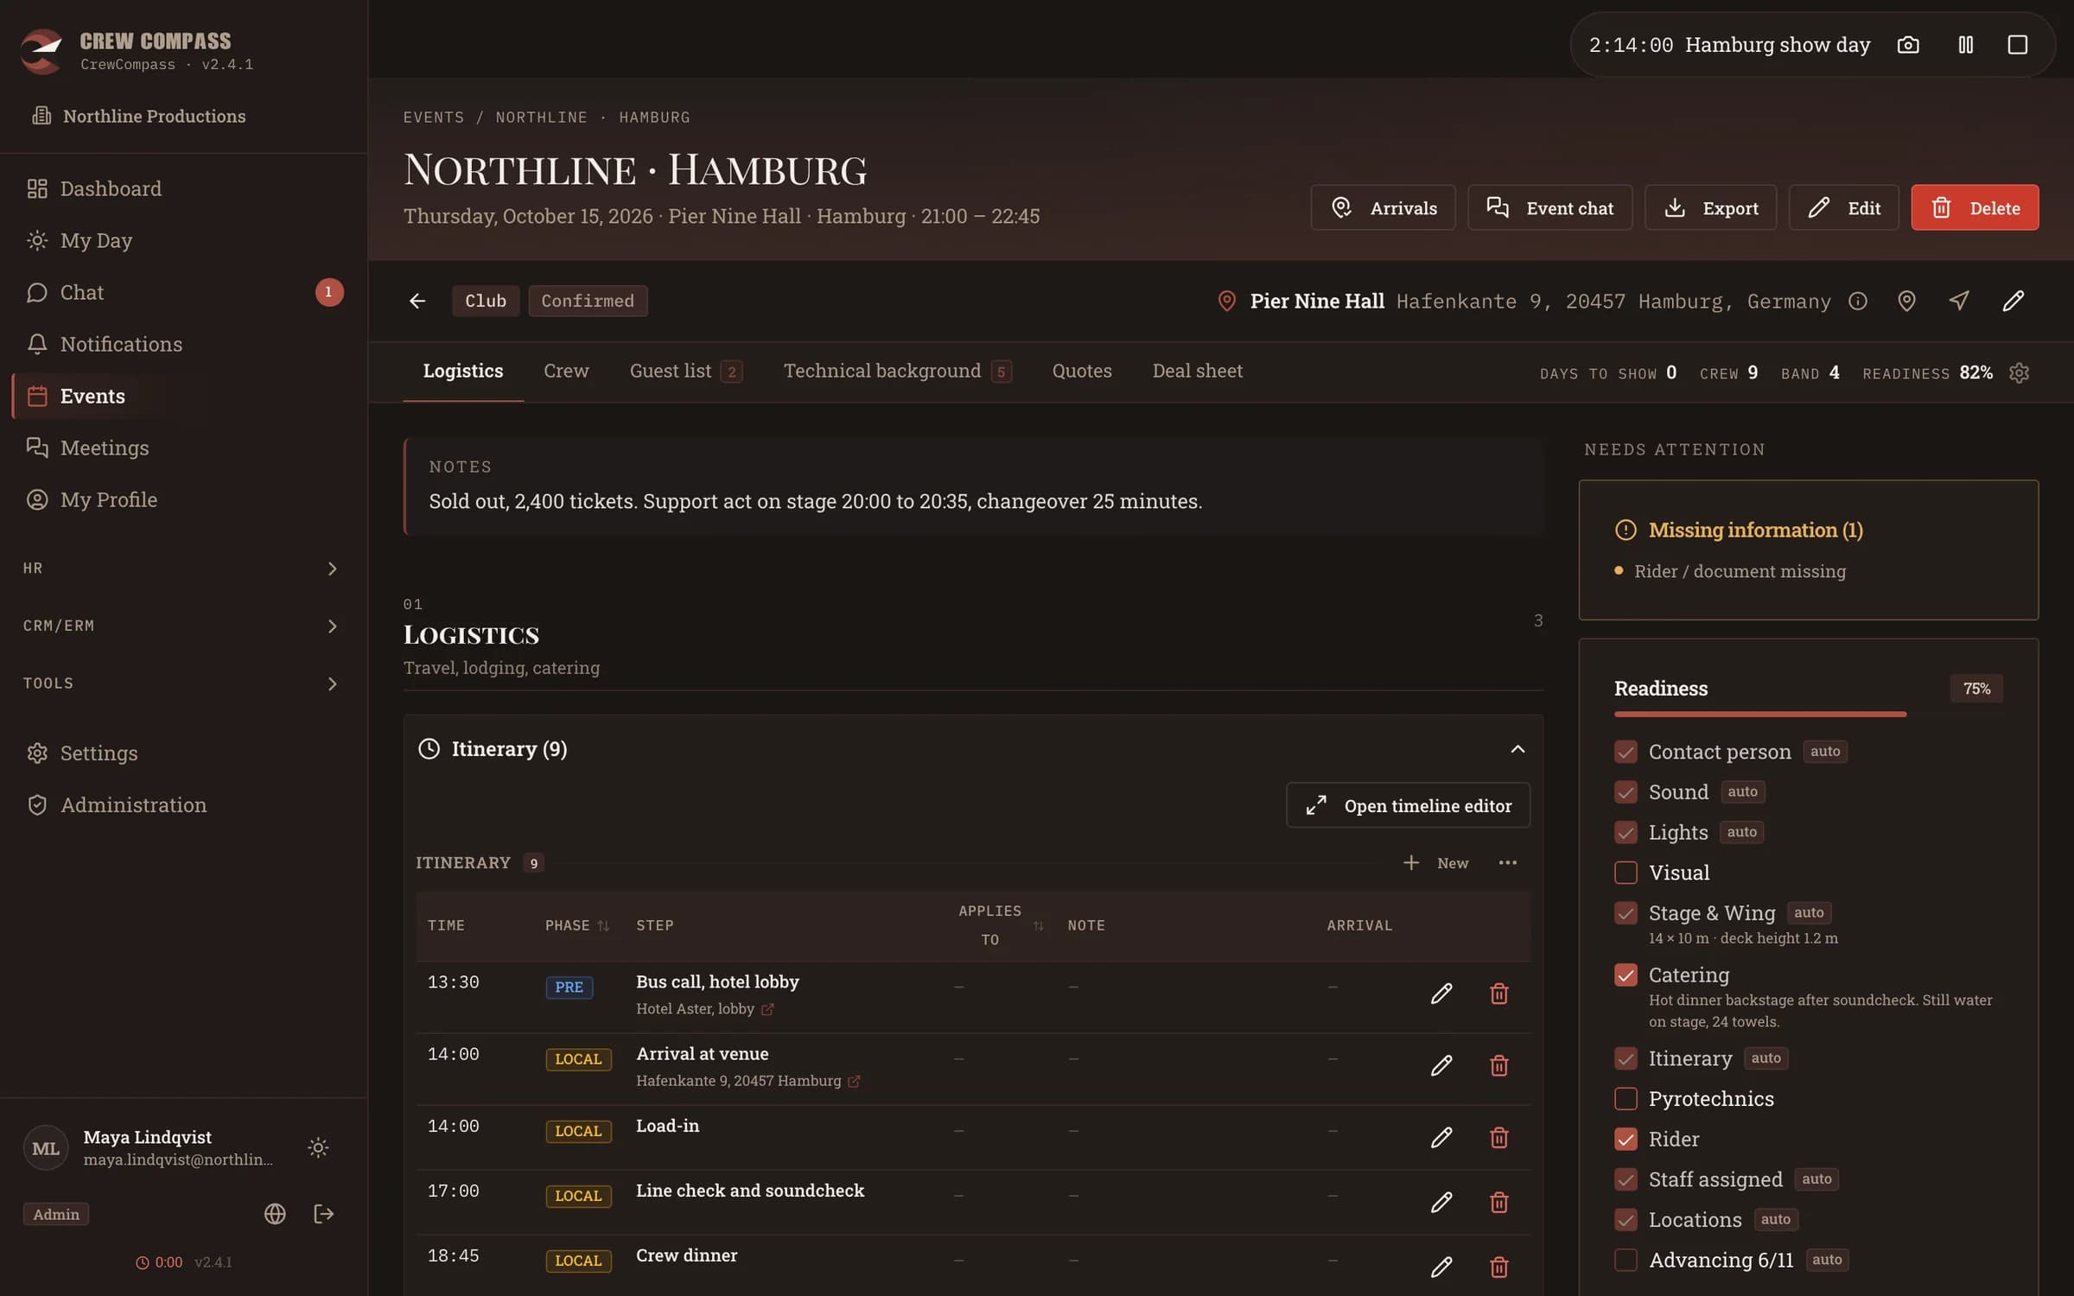Viewport: 2074px width, 1296px height.
Task: Open the Crew Compass logo
Action: tap(41, 50)
